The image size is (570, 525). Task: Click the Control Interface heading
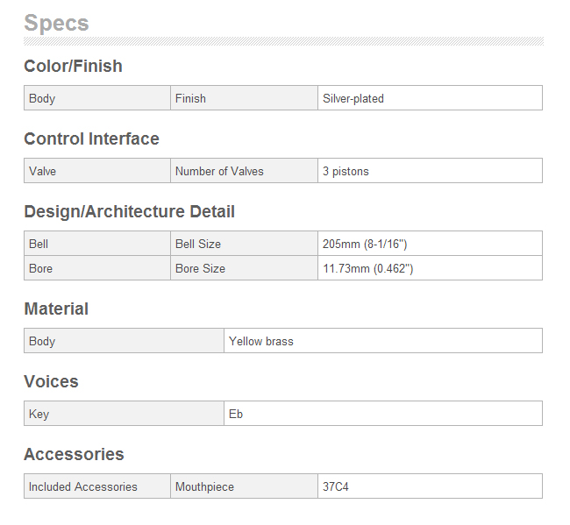click(x=91, y=138)
